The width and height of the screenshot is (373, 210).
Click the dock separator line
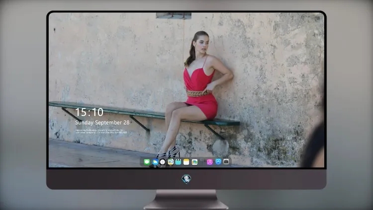(202, 162)
